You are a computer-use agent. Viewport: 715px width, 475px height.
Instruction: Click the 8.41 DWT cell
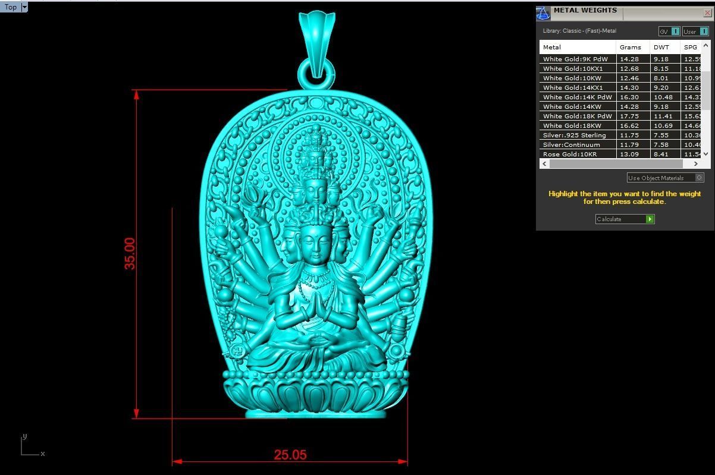[x=665, y=154]
